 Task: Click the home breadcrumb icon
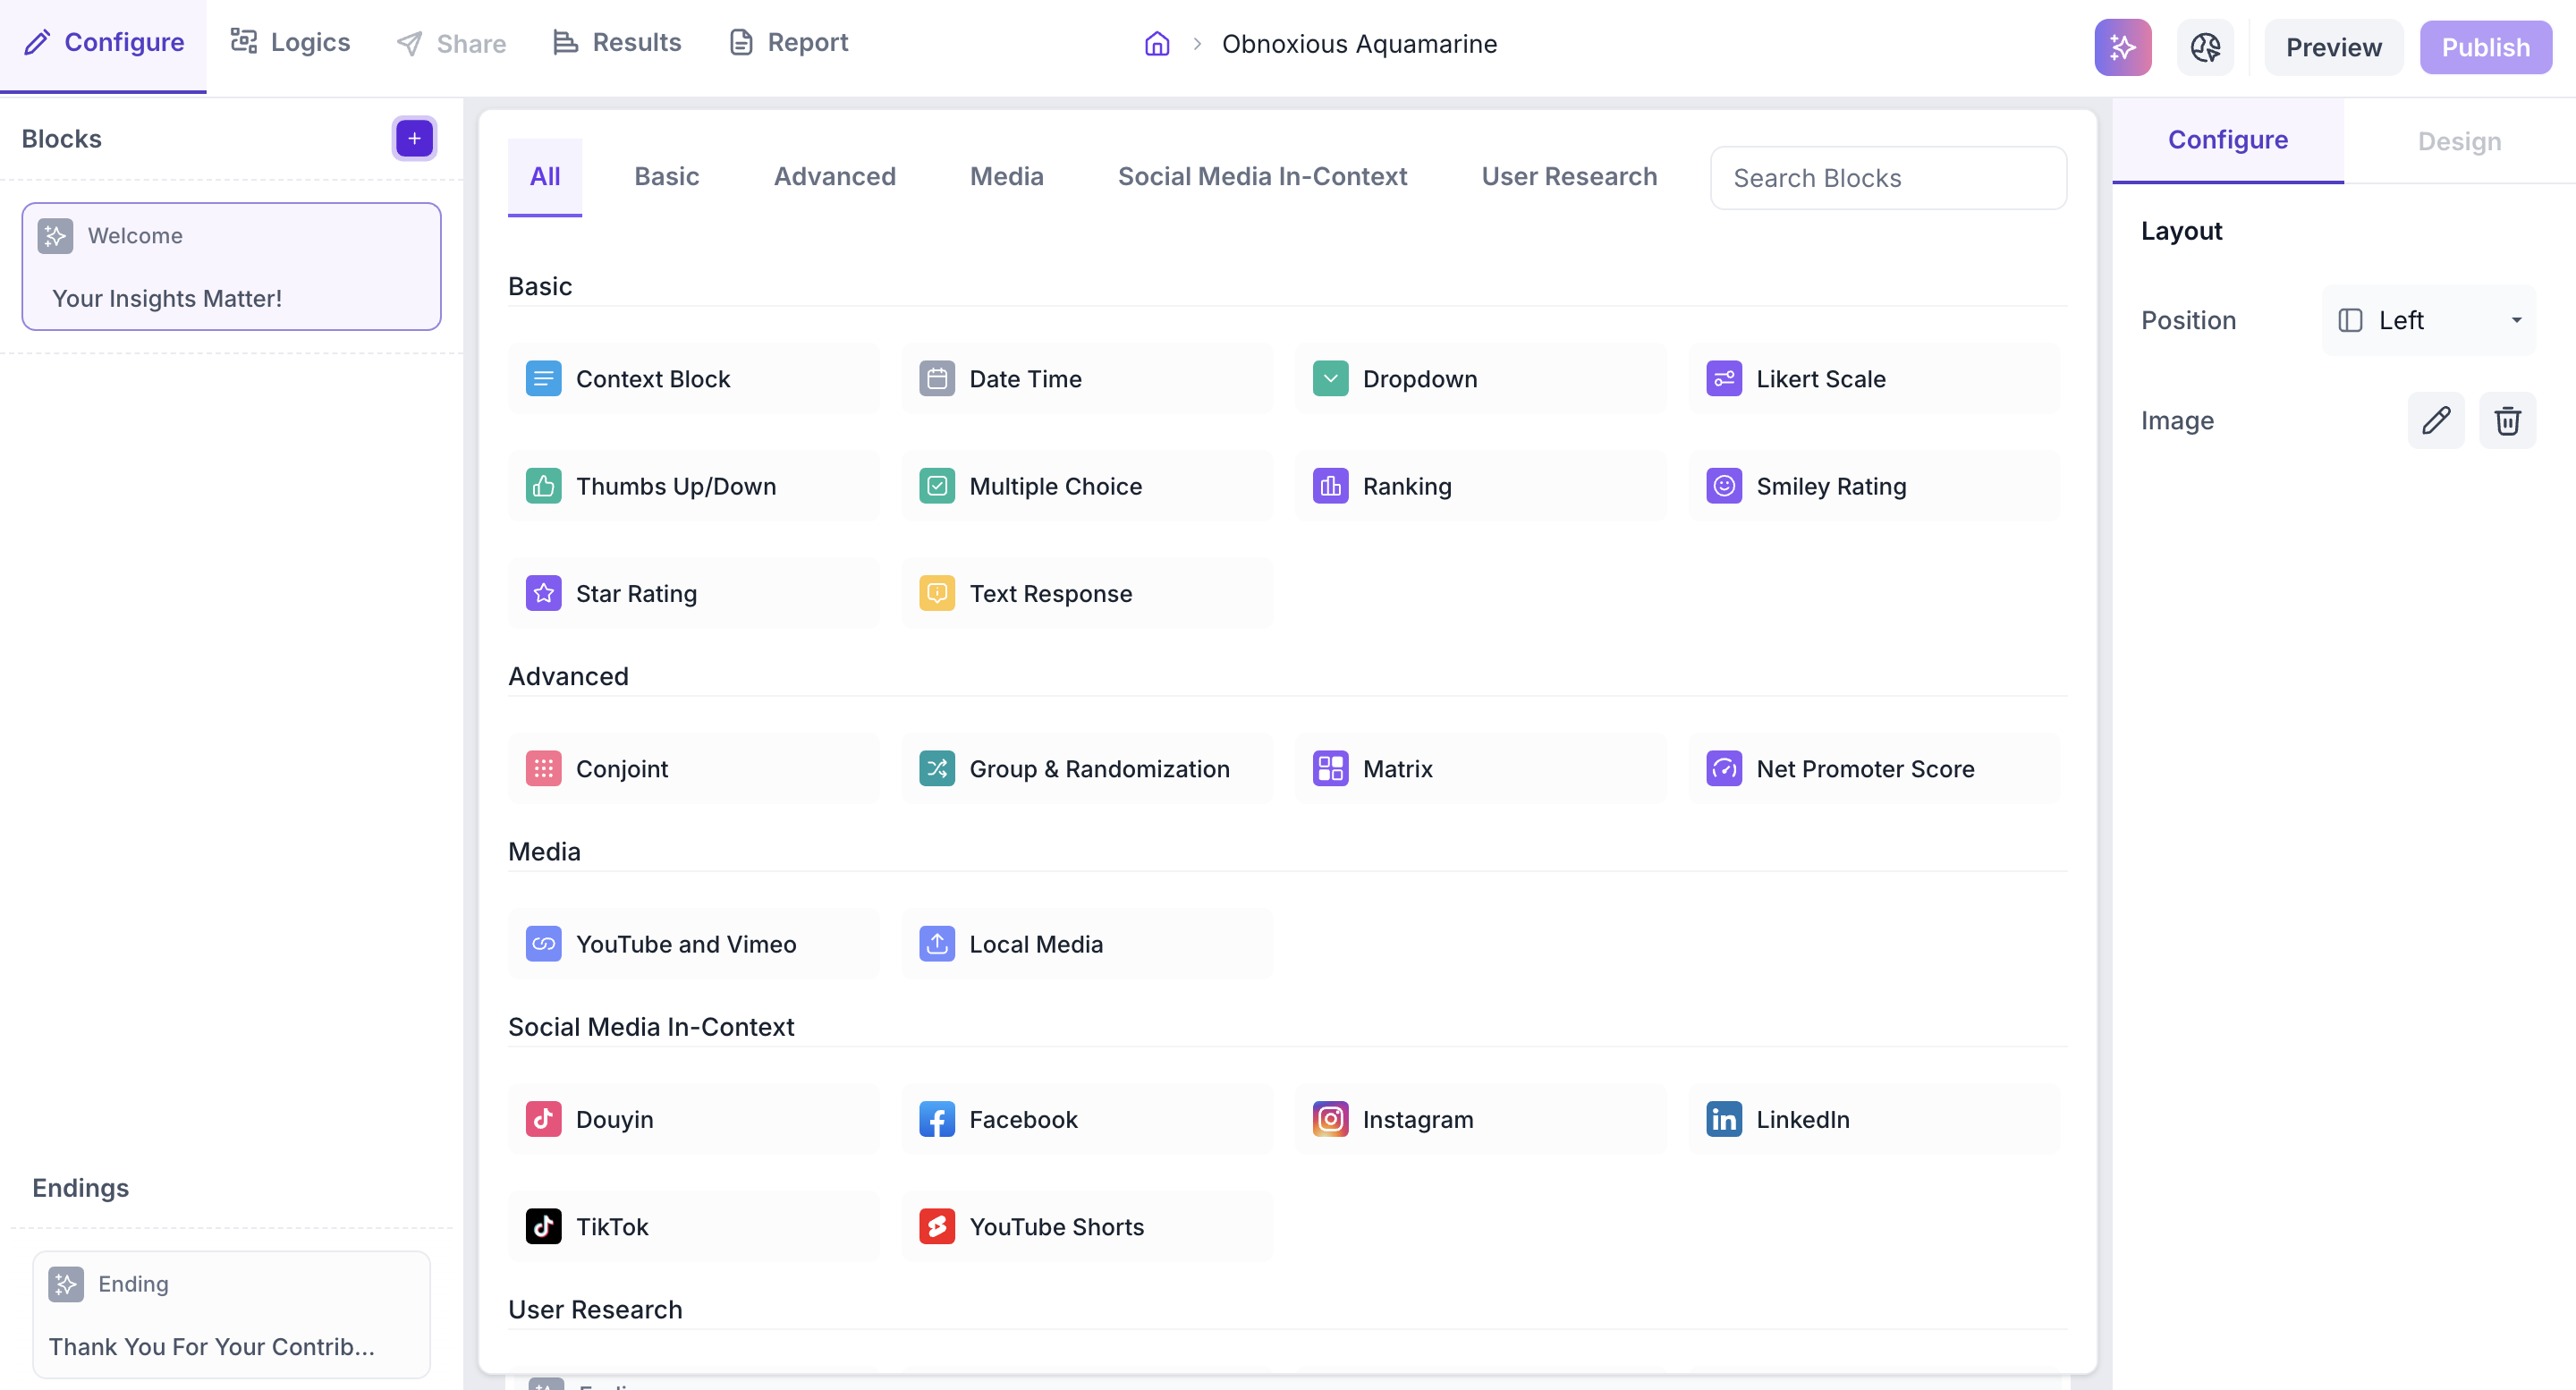pos(1157,44)
